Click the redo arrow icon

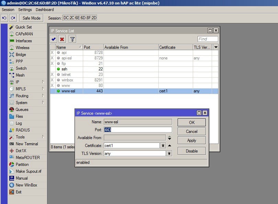13,18
